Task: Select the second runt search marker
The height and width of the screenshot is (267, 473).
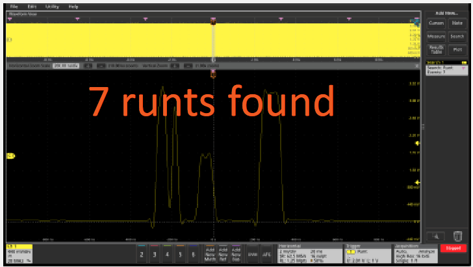Action: pyautogui.click(x=77, y=19)
